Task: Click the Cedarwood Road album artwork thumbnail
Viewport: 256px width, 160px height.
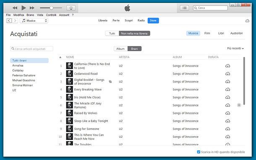Action: (69, 74)
